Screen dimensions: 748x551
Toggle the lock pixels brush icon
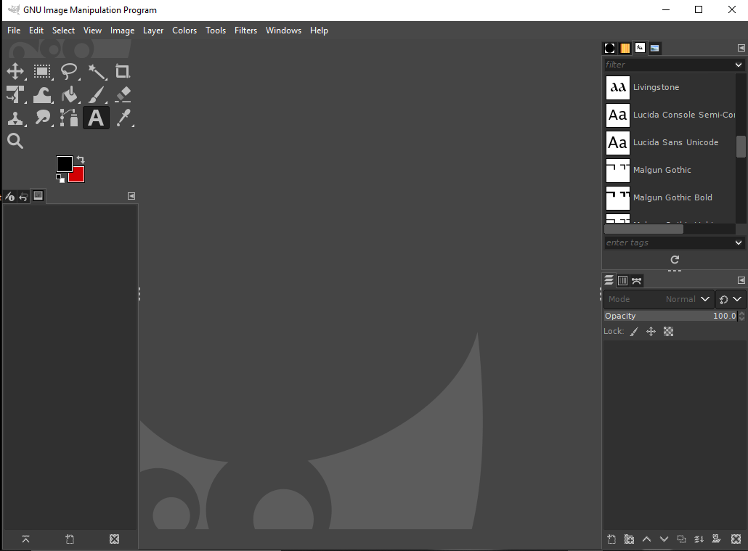pyautogui.click(x=634, y=332)
